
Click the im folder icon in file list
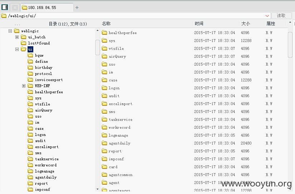click(105, 72)
